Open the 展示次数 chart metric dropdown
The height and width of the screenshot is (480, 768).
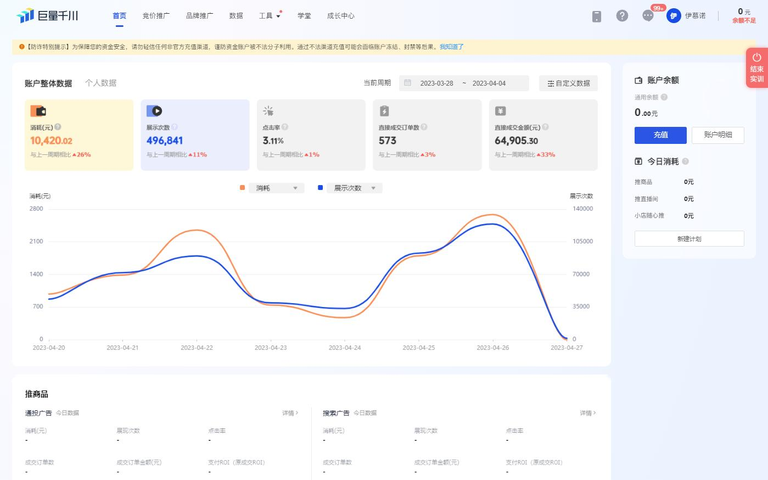tap(354, 188)
